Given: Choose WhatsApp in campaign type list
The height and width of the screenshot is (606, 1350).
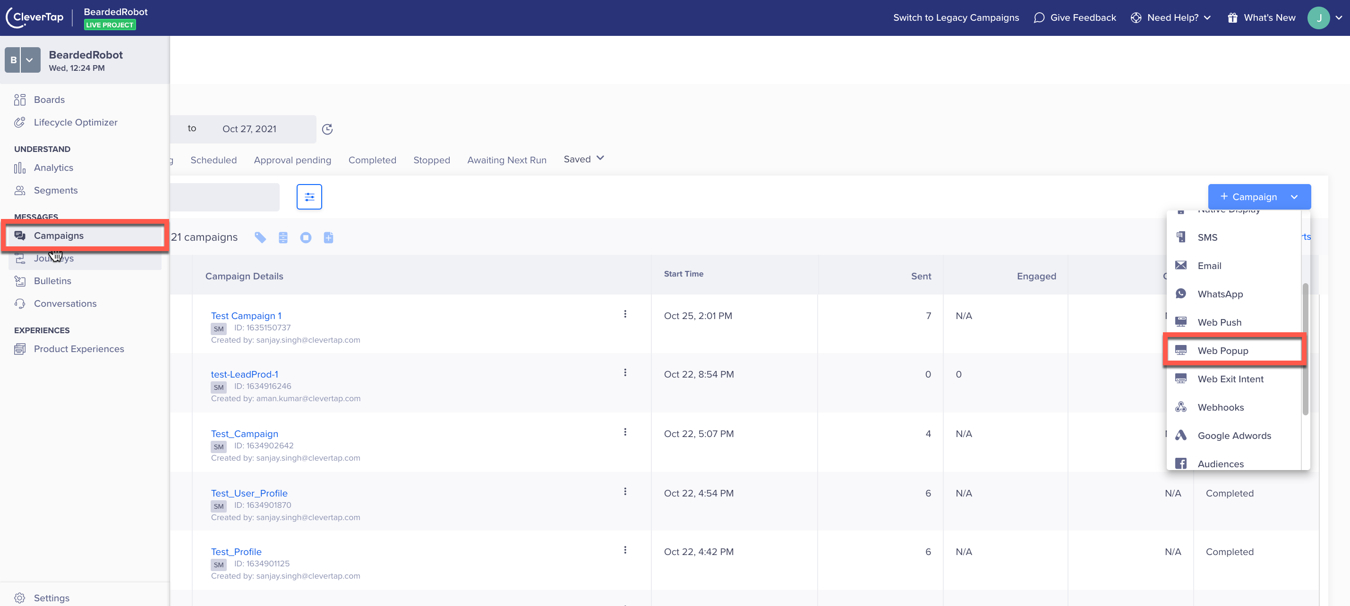Looking at the screenshot, I should pos(1220,294).
